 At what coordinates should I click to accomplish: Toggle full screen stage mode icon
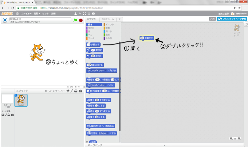[5, 20]
